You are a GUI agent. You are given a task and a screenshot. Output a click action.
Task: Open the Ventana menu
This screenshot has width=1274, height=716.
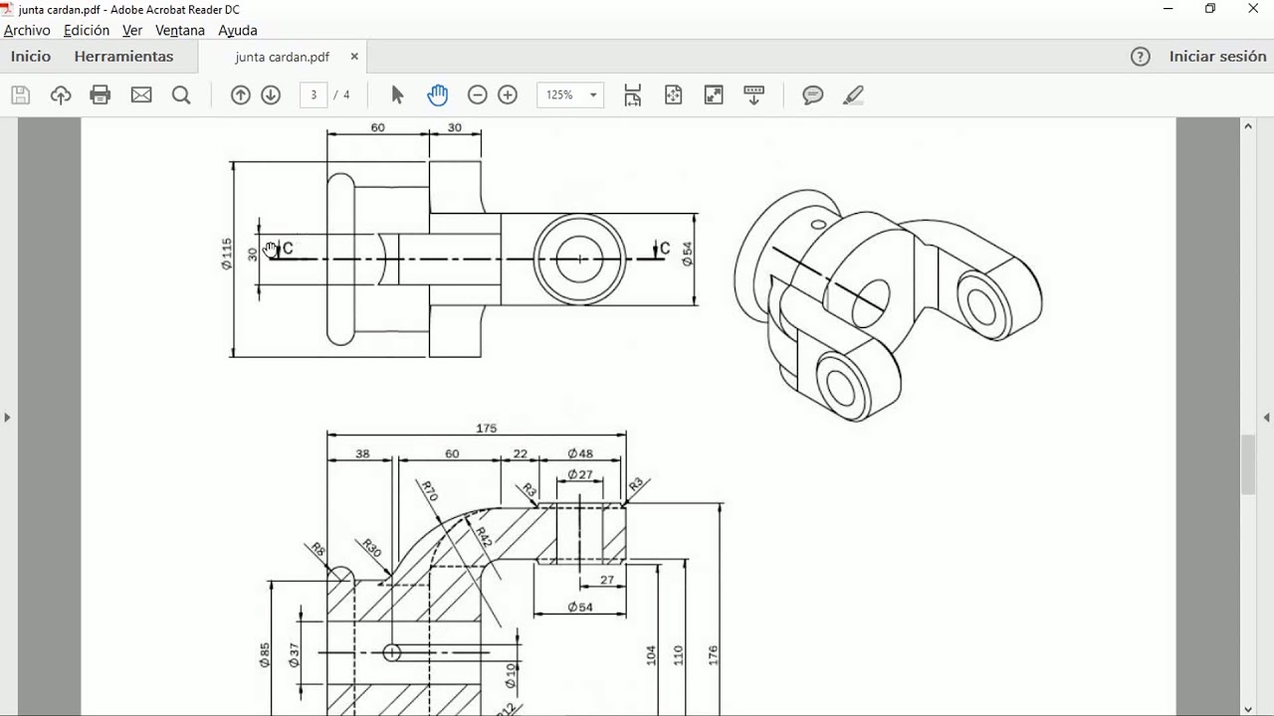pyautogui.click(x=180, y=31)
